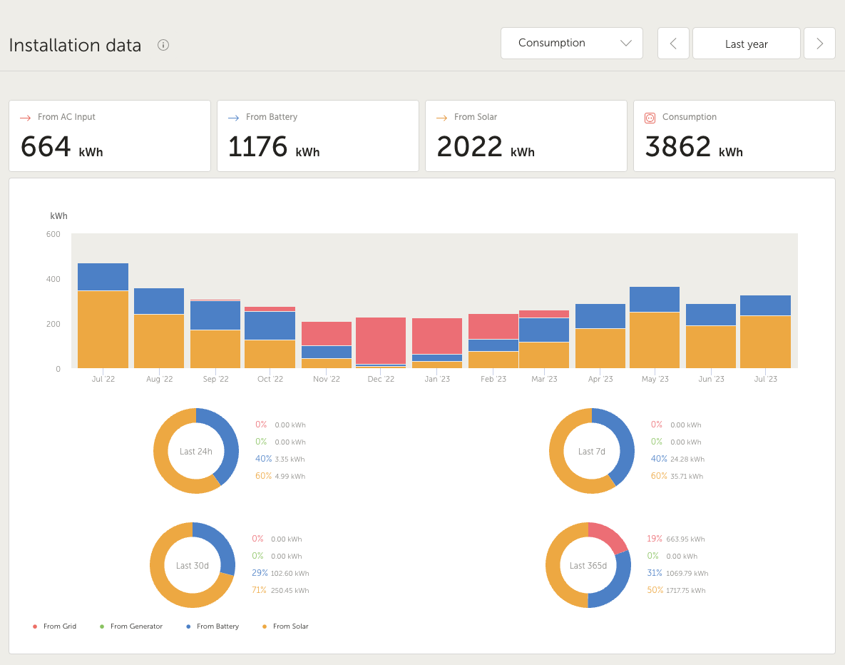Screen dimensions: 845x665
Task: Open the Last year period selector
Action: (746, 44)
